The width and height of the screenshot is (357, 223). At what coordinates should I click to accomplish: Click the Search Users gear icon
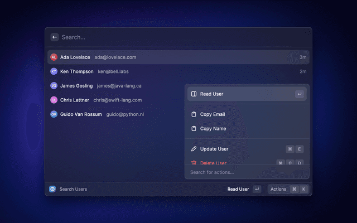point(52,189)
